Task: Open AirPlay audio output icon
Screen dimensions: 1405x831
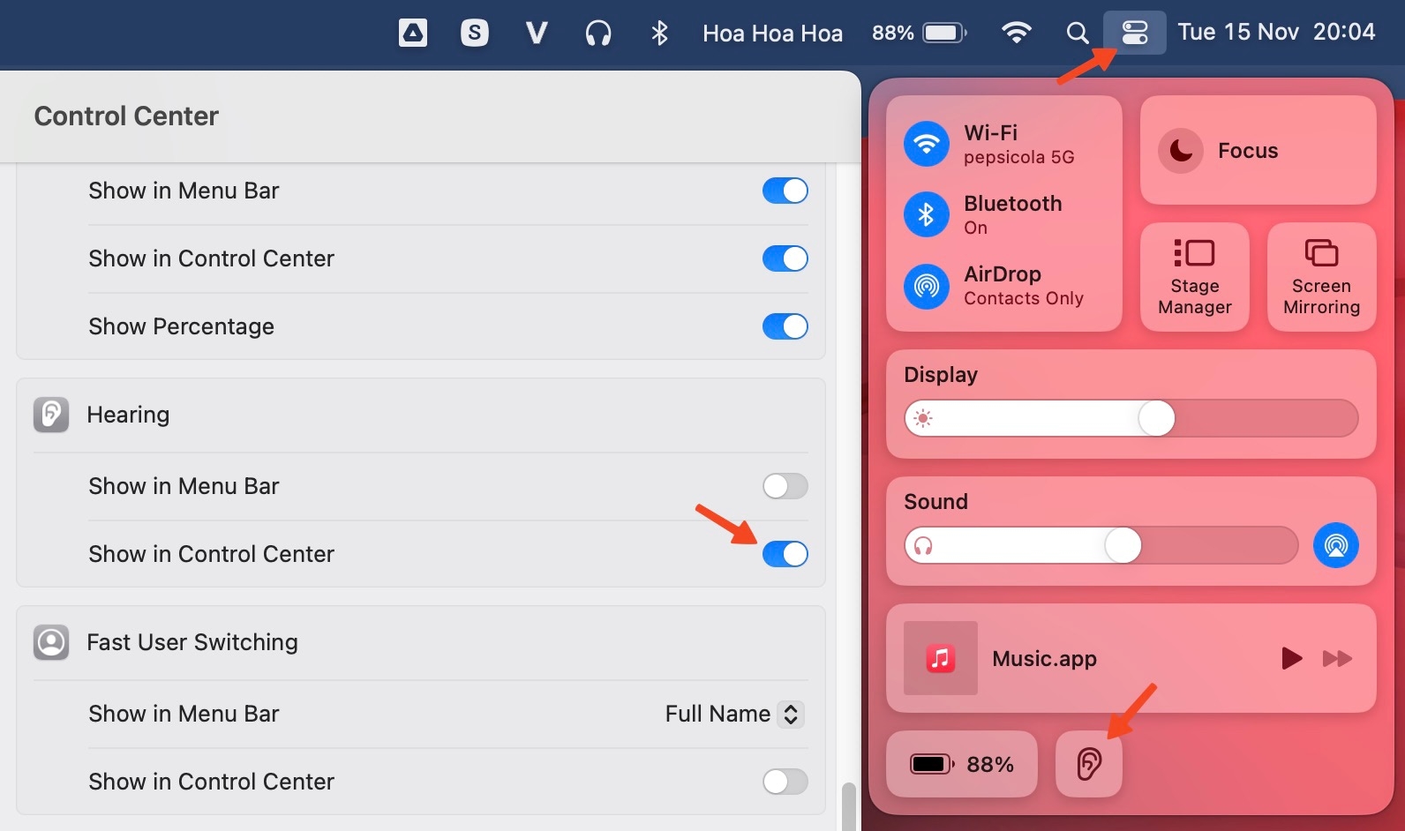Action: click(x=1336, y=545)
